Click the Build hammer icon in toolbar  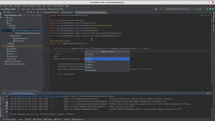coord(161,9)
